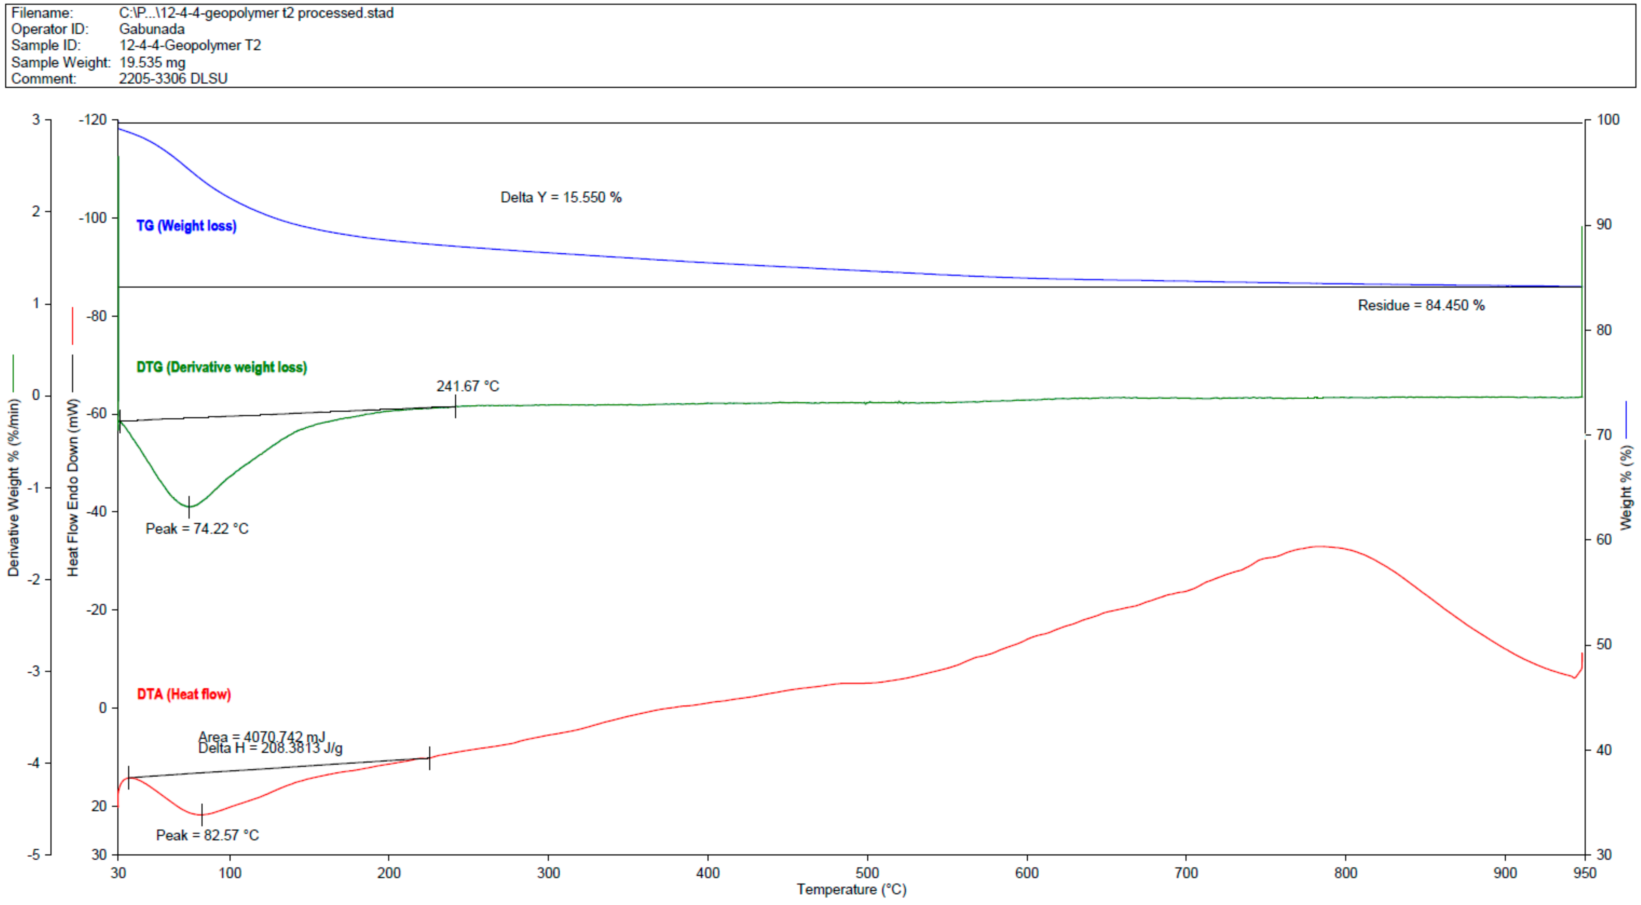
Task: Select the Residue = 84.450 % annotation
Action: [1421, 306]
